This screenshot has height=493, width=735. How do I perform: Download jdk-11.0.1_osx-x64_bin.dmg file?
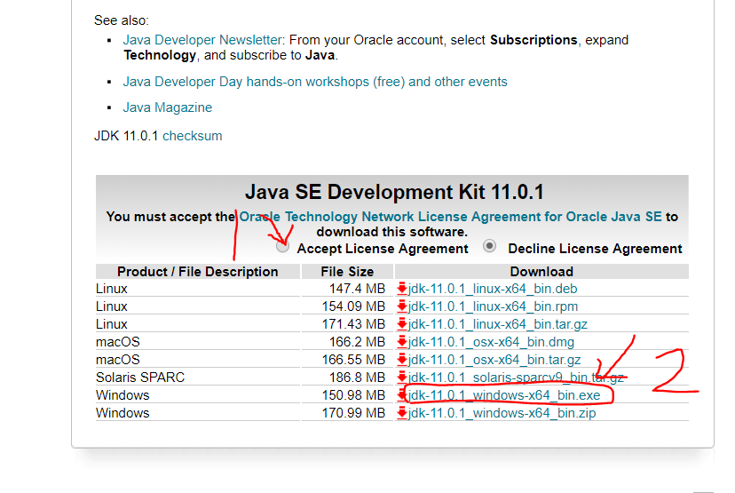[x=491, y=342]
